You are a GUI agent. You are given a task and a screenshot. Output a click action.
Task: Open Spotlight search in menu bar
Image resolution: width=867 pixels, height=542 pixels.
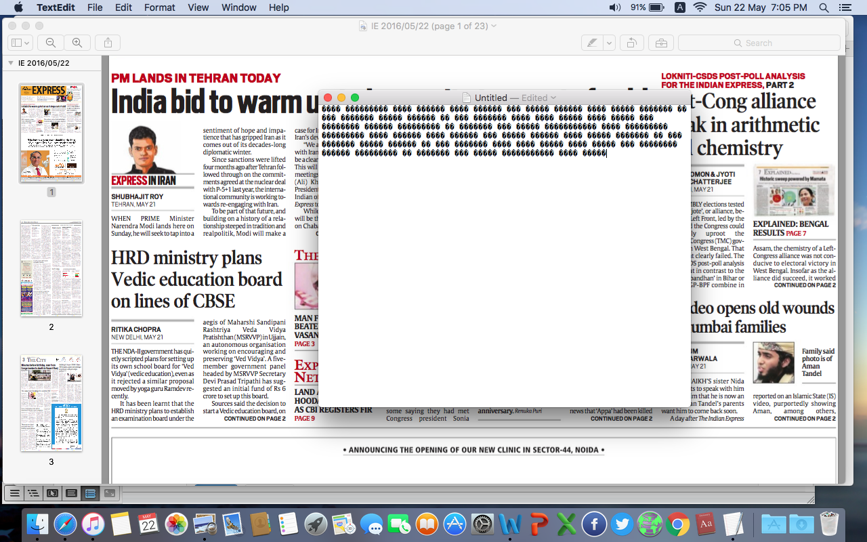tap(824, 7)
